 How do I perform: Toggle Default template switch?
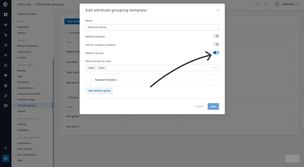(x=216, y=36)
